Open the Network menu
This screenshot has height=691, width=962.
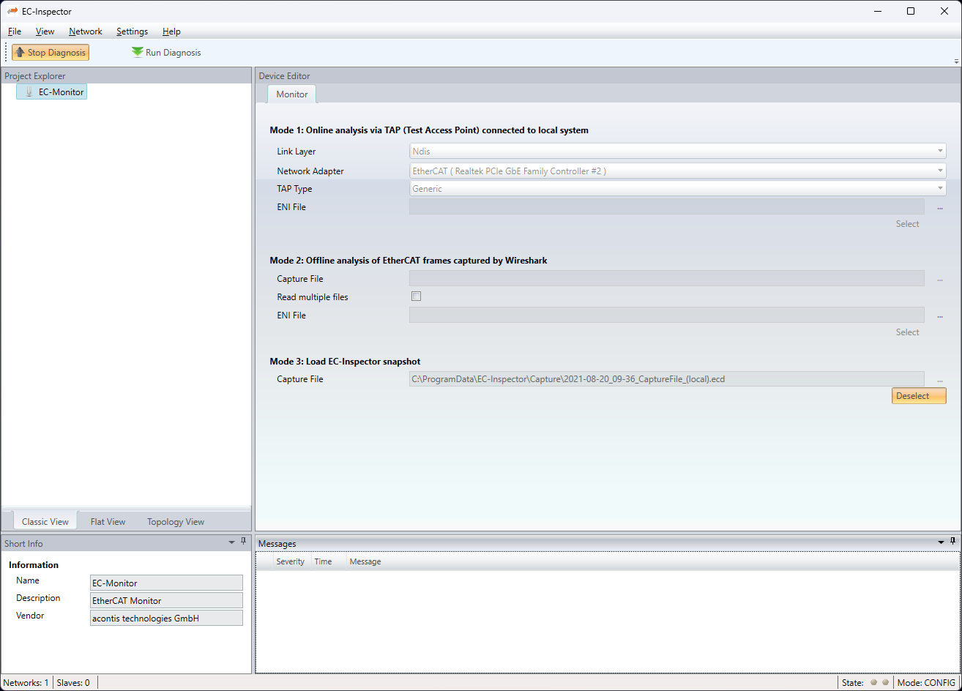[86, 31]
